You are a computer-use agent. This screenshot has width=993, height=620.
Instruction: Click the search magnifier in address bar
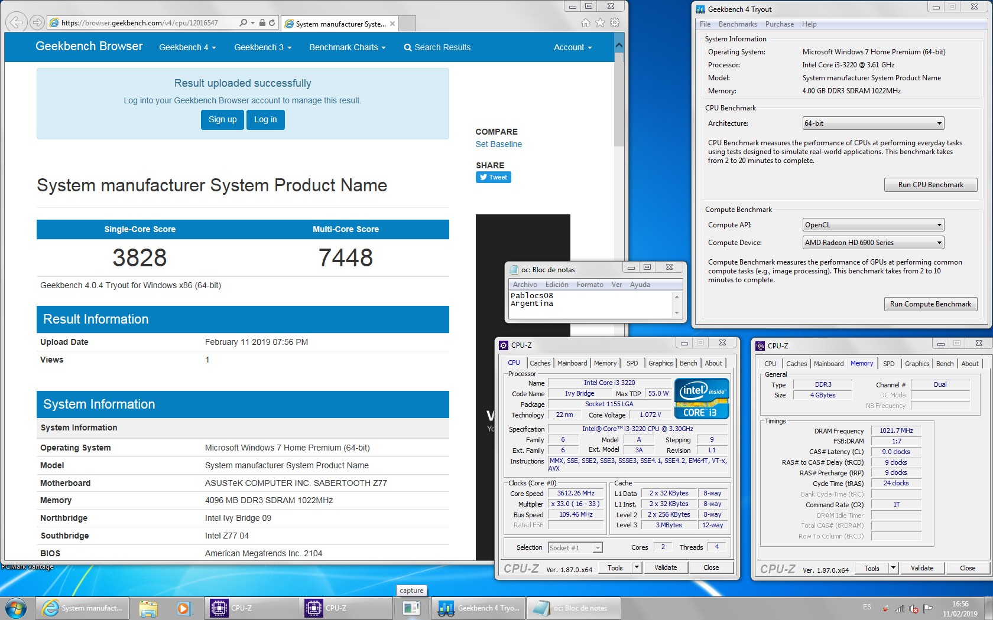243,22
